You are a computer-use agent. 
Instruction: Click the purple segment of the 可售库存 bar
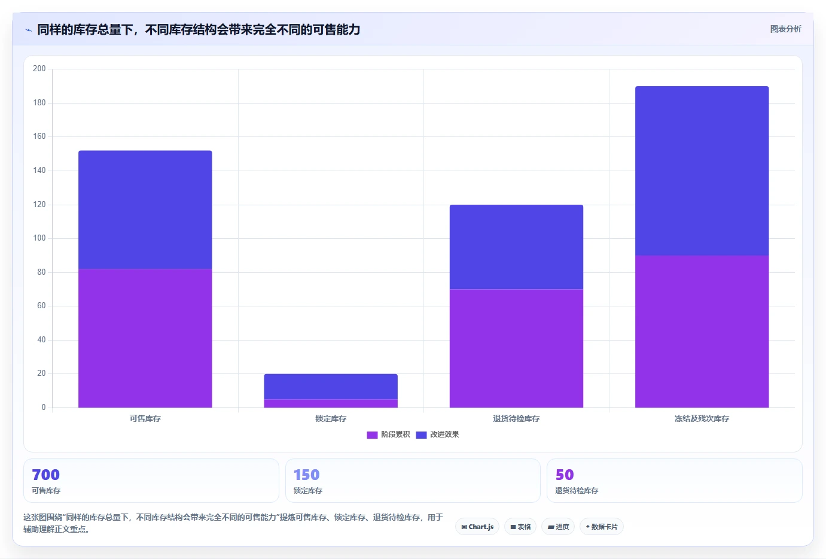[145, 338]
